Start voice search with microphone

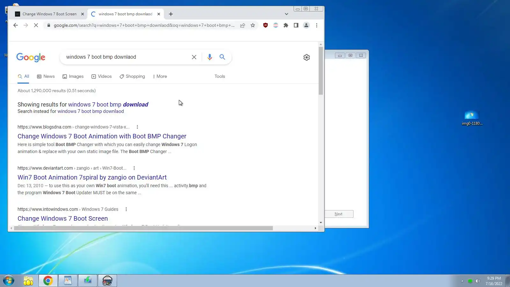coord(210,57)
